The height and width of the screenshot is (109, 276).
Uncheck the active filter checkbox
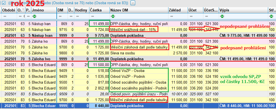coord(4,3)
